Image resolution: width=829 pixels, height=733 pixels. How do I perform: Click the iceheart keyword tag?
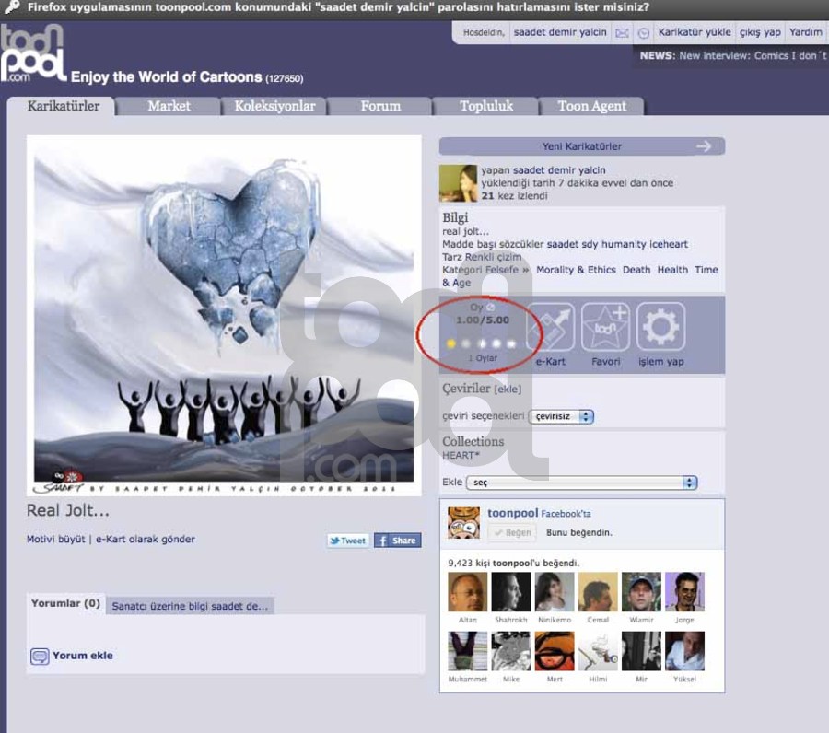pyautogui.click(x=669, y=244)
